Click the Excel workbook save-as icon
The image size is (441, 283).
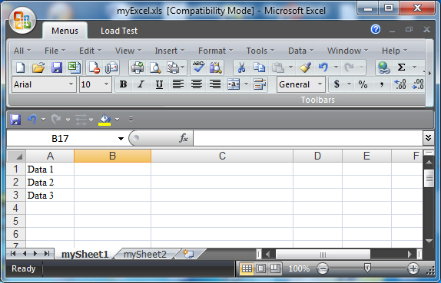pos(75,67)
